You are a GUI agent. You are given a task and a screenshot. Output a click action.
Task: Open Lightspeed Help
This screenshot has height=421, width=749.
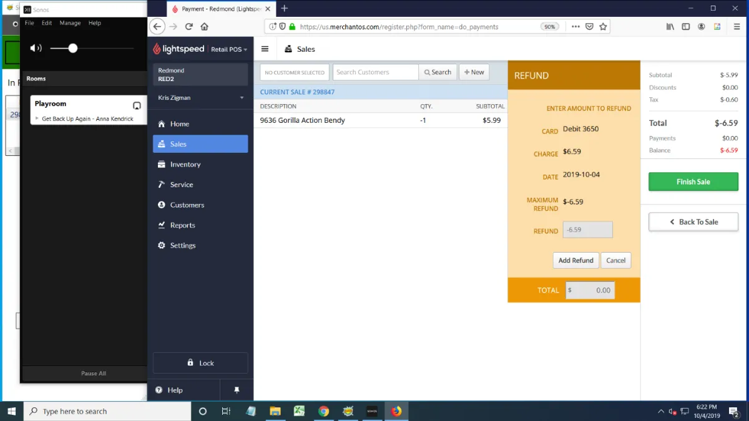click(x=184, y=390)
